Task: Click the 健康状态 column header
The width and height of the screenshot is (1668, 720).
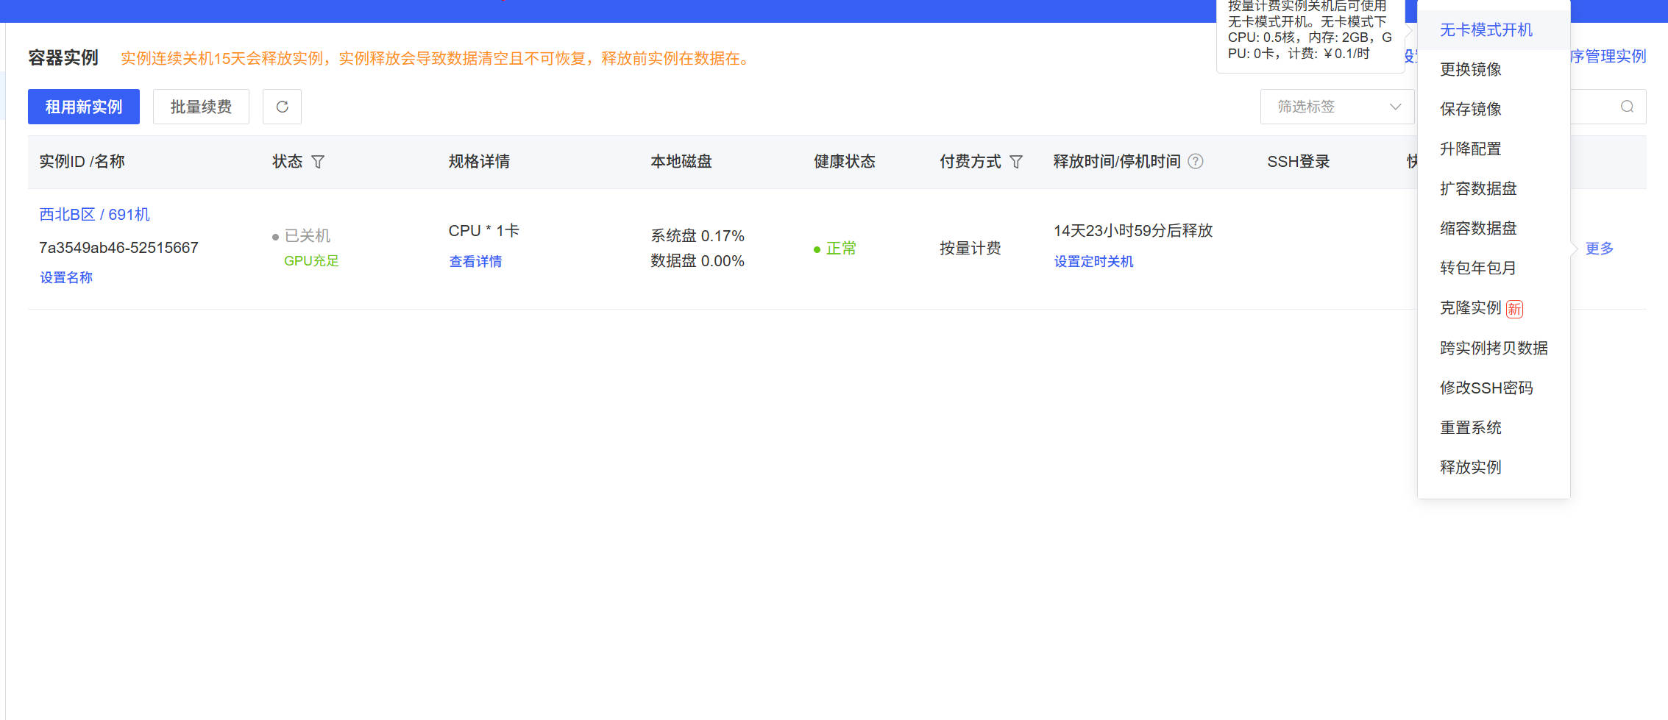Action: point(845,162)
